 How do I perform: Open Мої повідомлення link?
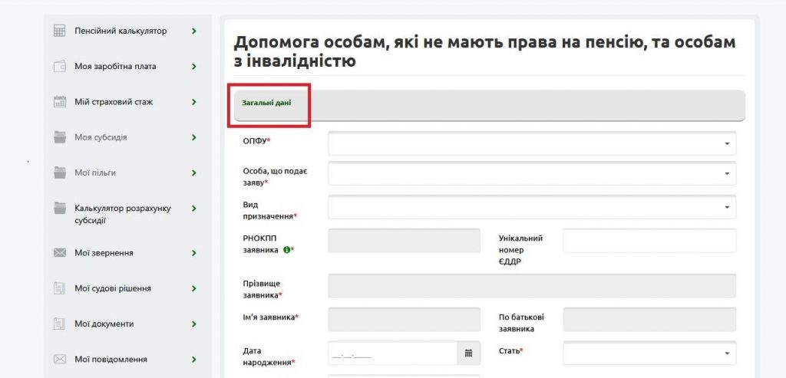[x=111, y=359]
